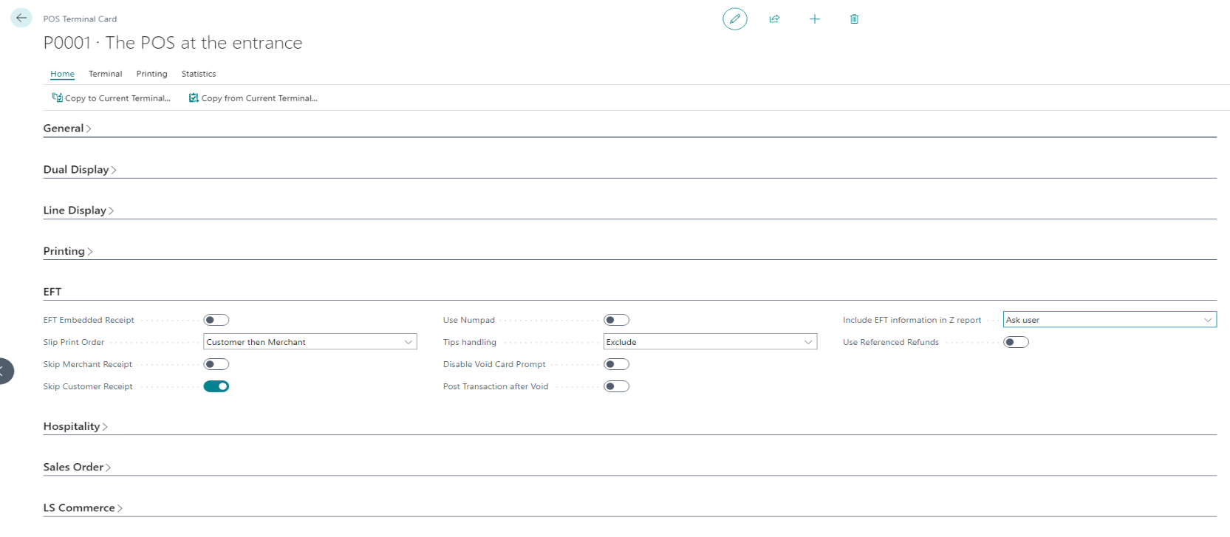Click the Use Referenced Refunds label
Screen dimensions: 1230x537
(891, 342)
